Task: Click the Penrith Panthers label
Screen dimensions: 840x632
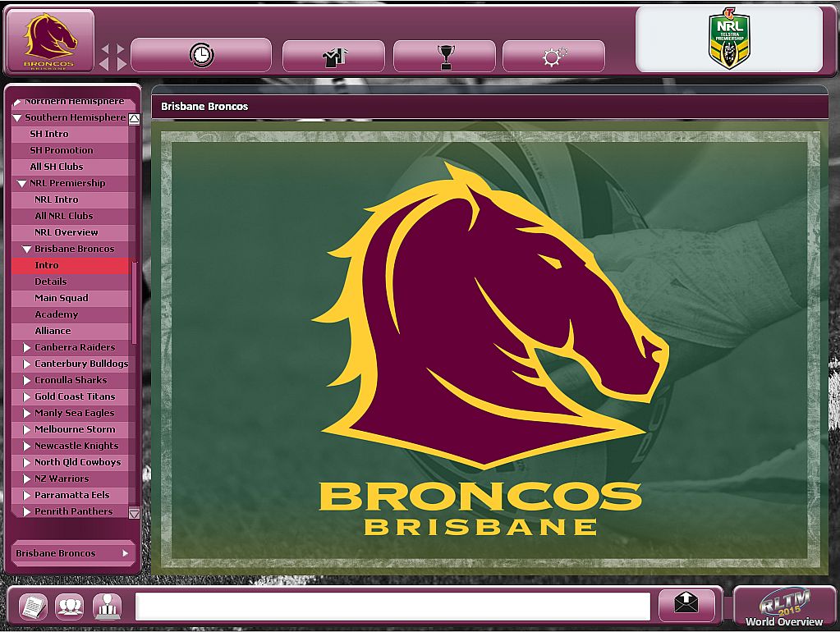Action: 74,511
